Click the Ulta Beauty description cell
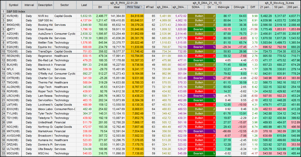The width and height of the screenshot is (301, 157). coord(45,149)
